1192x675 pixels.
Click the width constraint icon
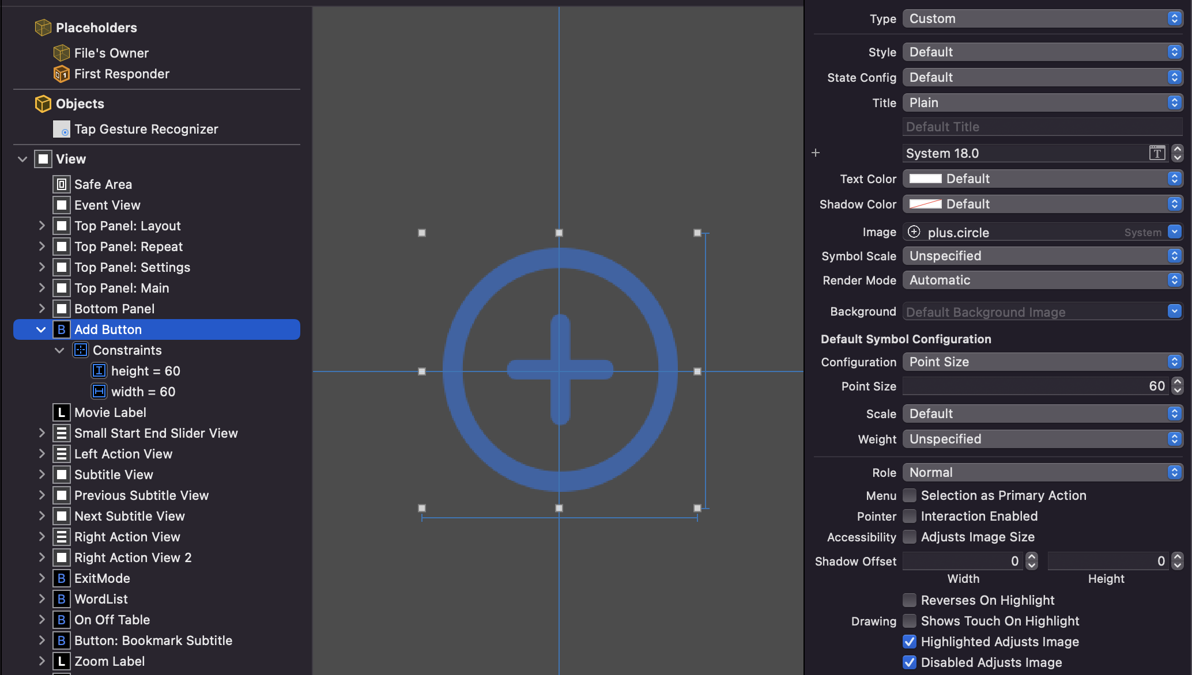[99, 392]
